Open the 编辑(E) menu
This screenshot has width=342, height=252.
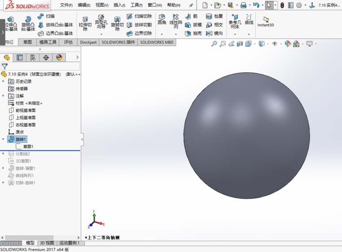click(84, 5)
